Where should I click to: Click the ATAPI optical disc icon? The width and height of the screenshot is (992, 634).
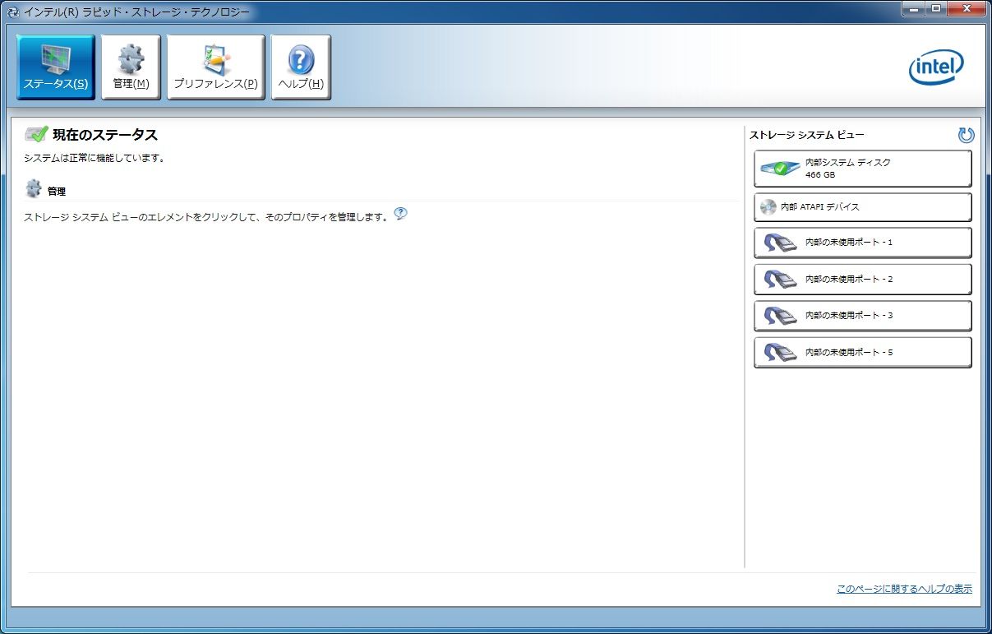pos(768,207)
